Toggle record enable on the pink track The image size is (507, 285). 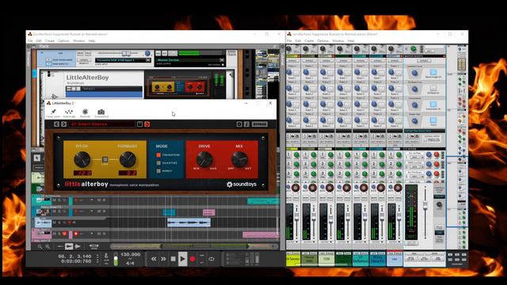(x=76, y=234)
